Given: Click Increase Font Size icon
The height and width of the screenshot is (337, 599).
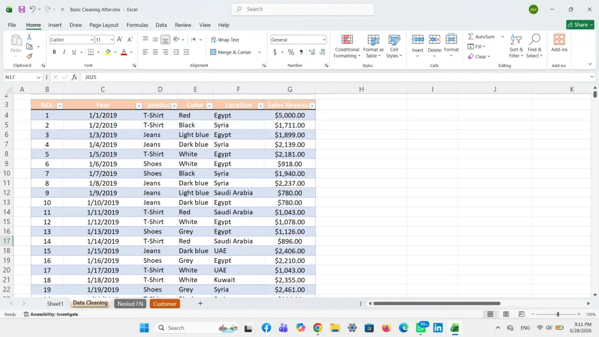Looking at the screenshot, I should 120,40.
